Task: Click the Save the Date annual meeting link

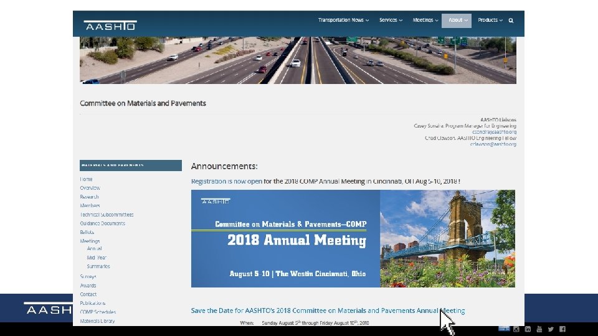Action: click(328, 310)
